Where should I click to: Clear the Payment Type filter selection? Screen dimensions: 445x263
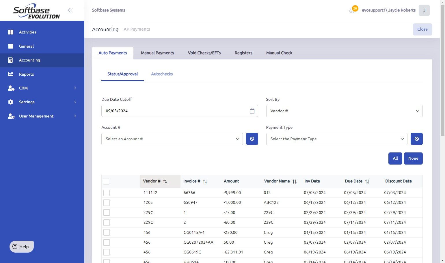point(416,139)
